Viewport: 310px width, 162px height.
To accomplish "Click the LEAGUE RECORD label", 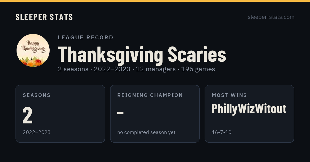I will click(86, 38).
